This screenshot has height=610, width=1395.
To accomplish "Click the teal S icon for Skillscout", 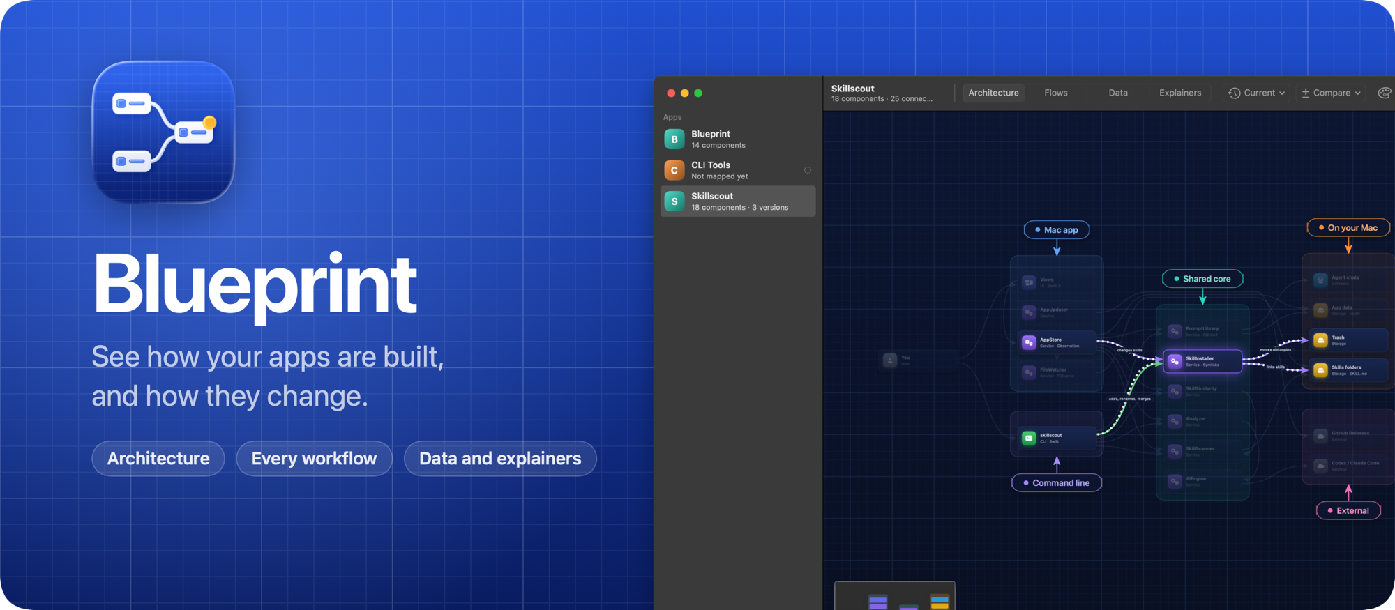I will 674,201.
